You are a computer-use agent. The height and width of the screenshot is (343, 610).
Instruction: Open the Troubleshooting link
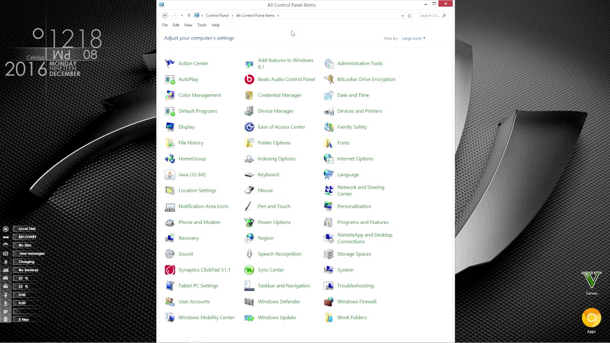pos(355,286)
